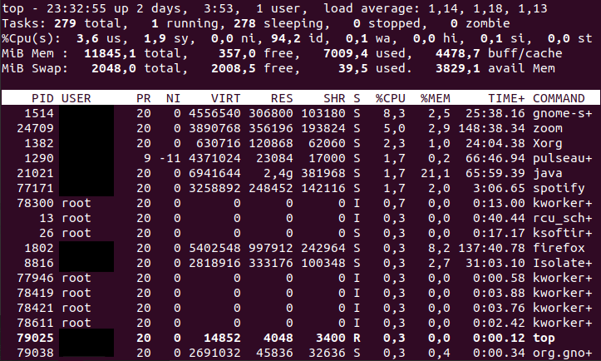Viewport: 601px width, 361px height.
Task: Select the gnome-s+ process name
Action: click(x=563, y=114)
